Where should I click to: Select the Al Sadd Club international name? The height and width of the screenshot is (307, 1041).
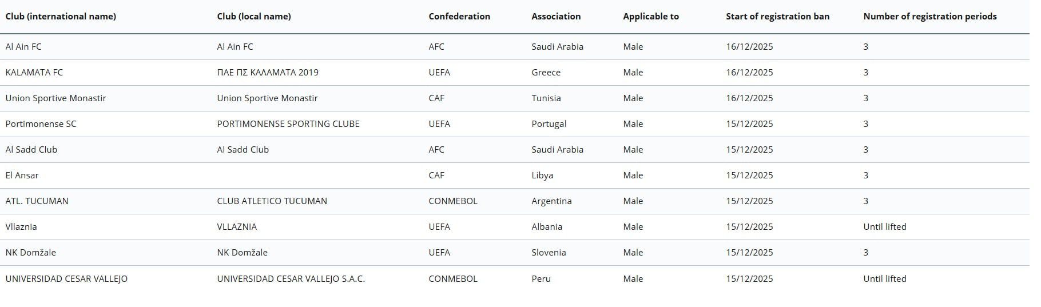31,150
